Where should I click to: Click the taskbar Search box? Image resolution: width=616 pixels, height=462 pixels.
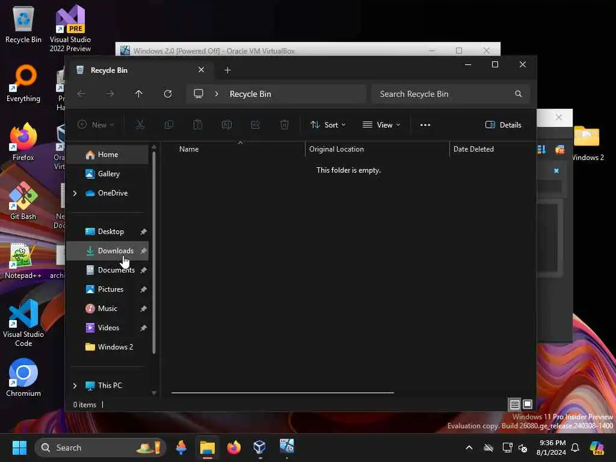pos(100,448)
